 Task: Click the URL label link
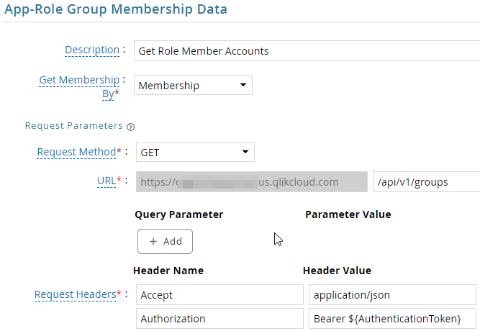pos(107,181)
